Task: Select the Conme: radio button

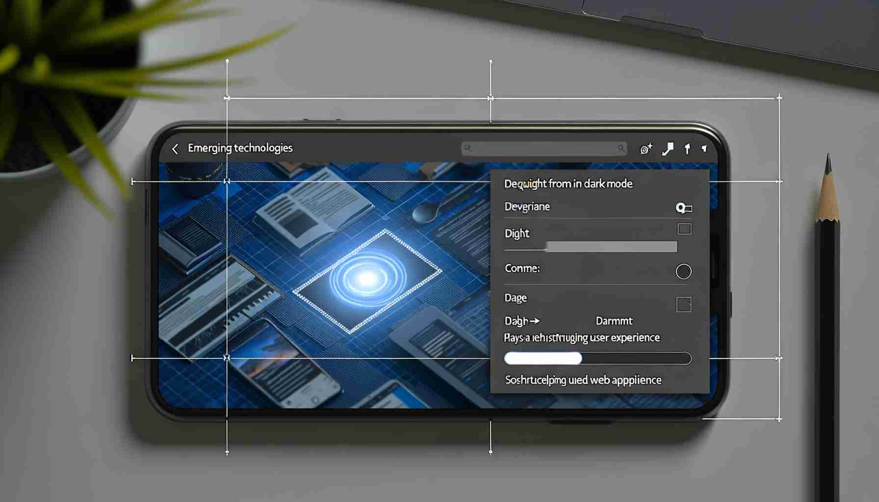Action: (683, 271)
